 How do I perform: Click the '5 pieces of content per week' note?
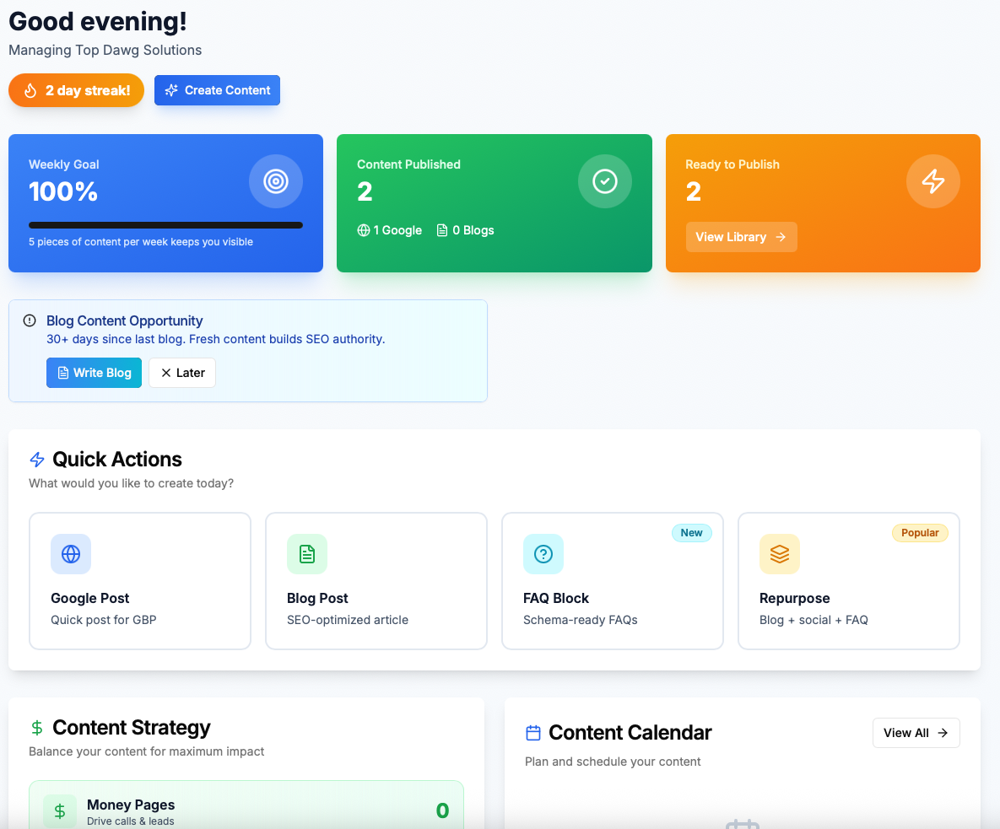tap(141, 242)
